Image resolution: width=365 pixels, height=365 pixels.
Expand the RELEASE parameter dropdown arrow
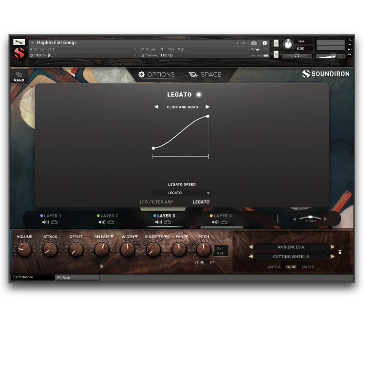point(112,237)
